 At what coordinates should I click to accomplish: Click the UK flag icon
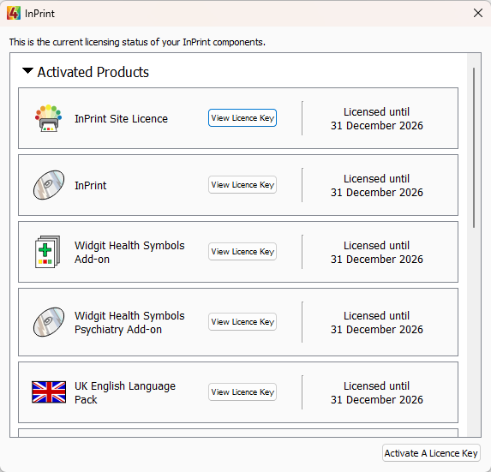tap(49, 391)
